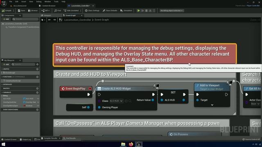
Task: Open My Blueprint view options gear
Action: pyautogui.click(x=37, y=65)
